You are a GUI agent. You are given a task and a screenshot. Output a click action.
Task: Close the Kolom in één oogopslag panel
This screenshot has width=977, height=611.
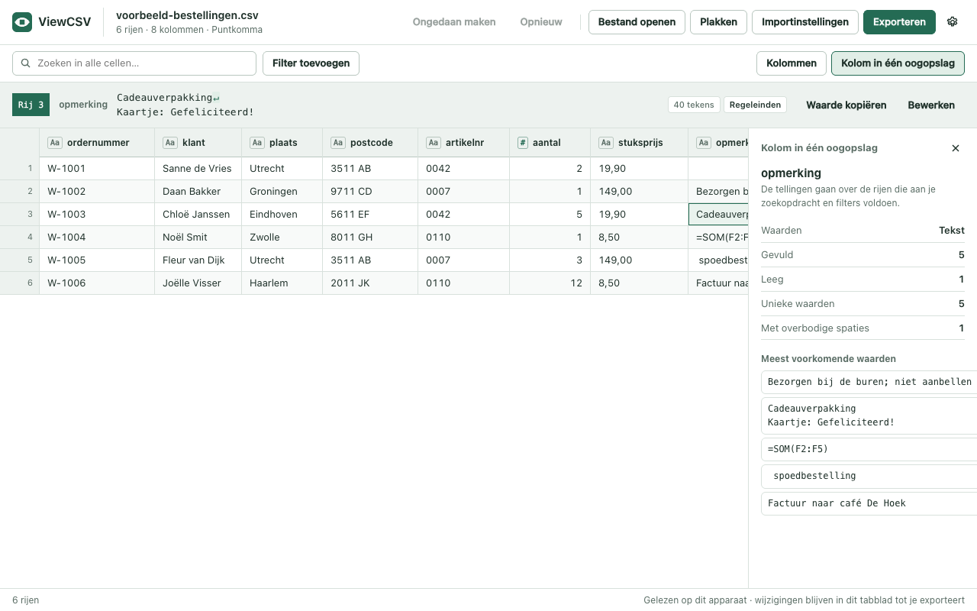[956, 148]
